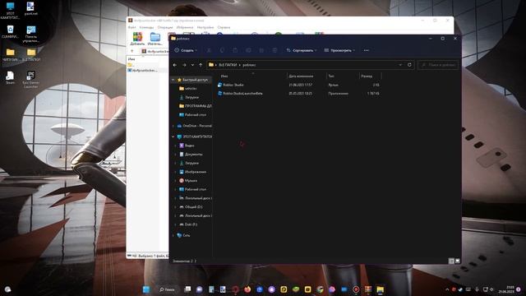Image resolution: width=526 pixels, height=296 pixels.
Task: Select the Roblox Studio shortcut file
Action: click(233, 85)
